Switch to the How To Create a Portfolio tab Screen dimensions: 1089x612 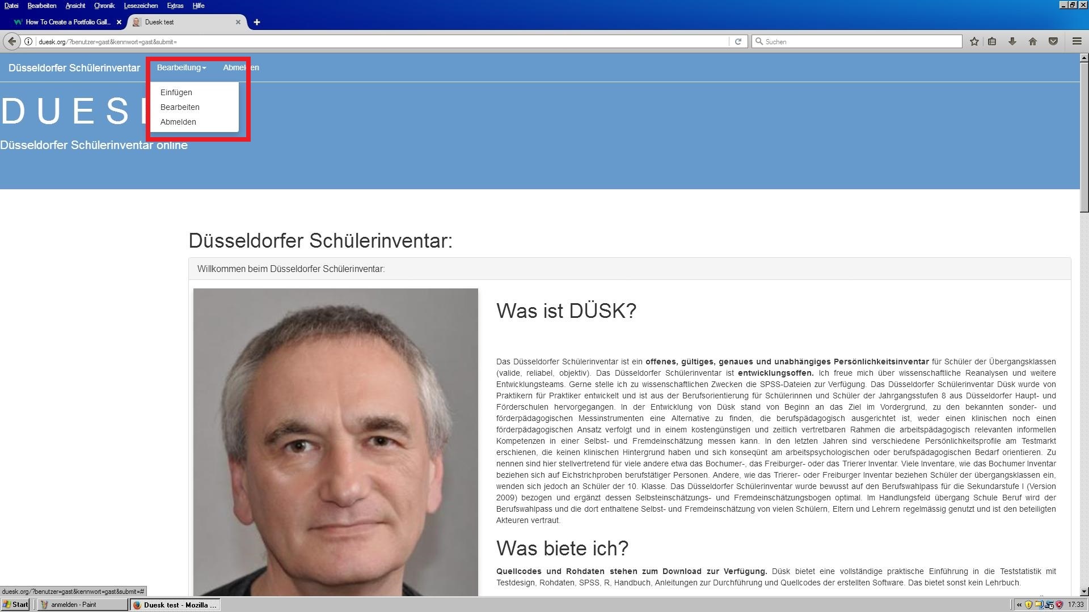coord(67,22)
